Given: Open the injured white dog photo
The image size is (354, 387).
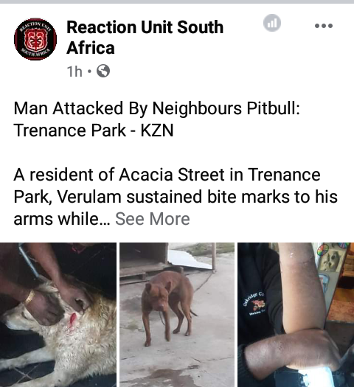Looking at the screenshot, I should 58,315.
